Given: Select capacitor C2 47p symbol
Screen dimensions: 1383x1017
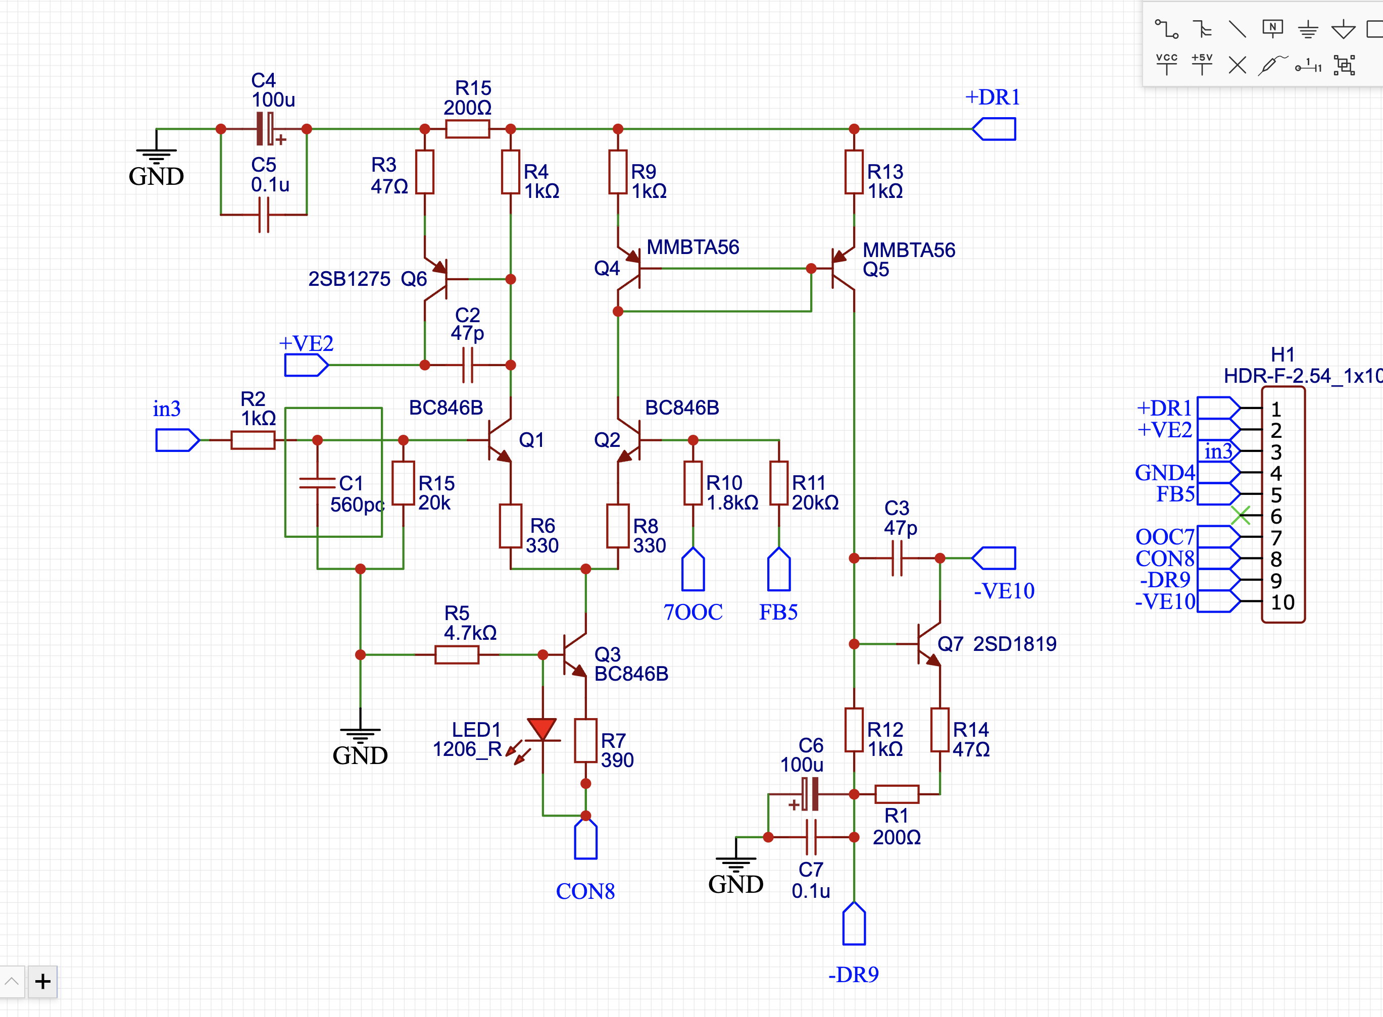Looking at the screenshot, I should point(467,365).
